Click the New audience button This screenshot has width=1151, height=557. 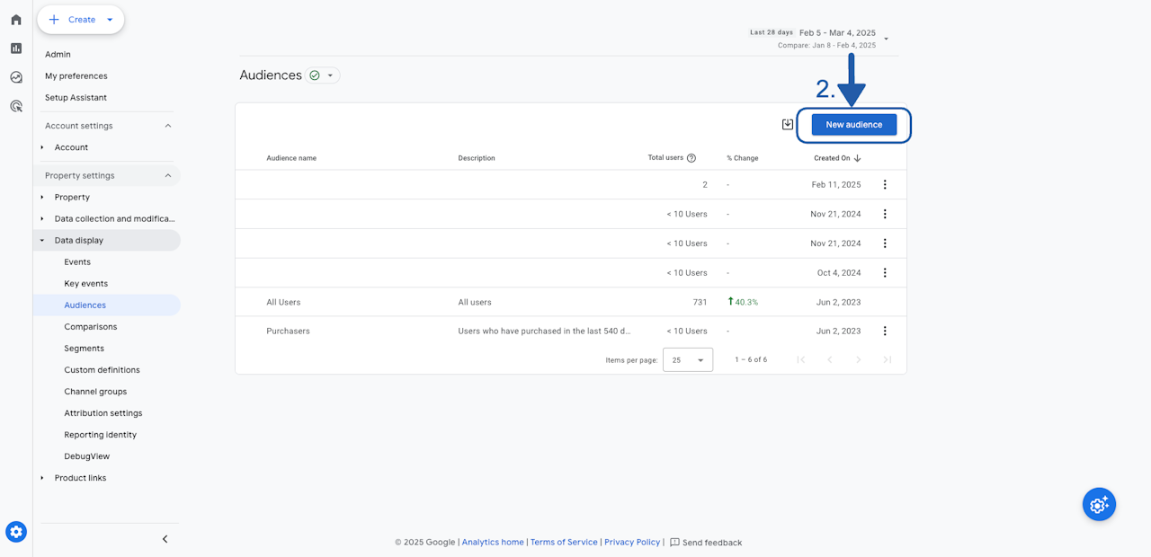coord(853,125)
